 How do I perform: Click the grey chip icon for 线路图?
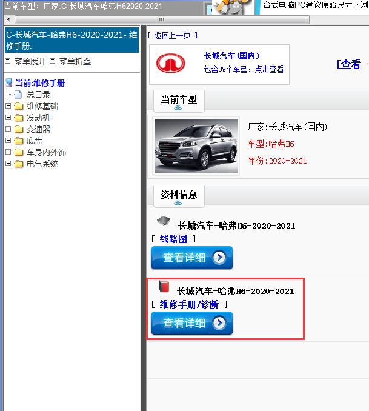click(x=164, y=221)
